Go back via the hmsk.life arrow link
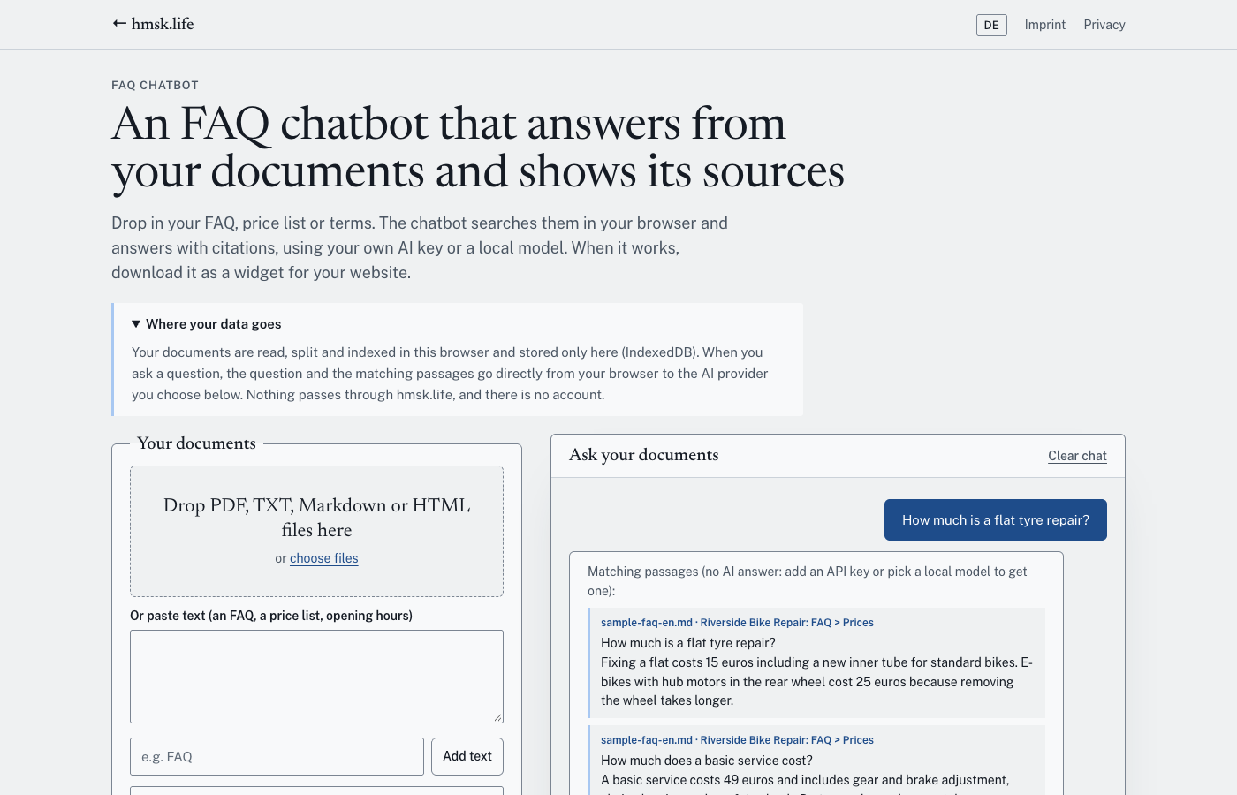Image resolution: width=1237 pixels, height=795 pixels. click(x=153, y=24)
